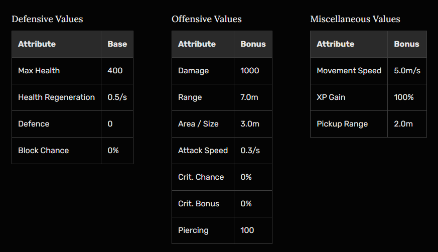The height and width of the screenshot is (252, 438).
Task: Select the Health Regeneration row label
Action: pos(56,97)
